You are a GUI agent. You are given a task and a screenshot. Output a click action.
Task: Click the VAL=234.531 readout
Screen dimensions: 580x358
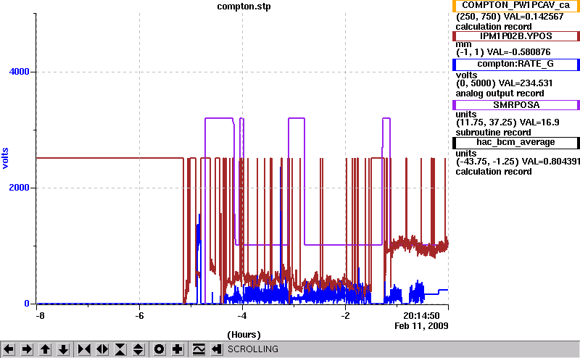(x=525, y=83)
